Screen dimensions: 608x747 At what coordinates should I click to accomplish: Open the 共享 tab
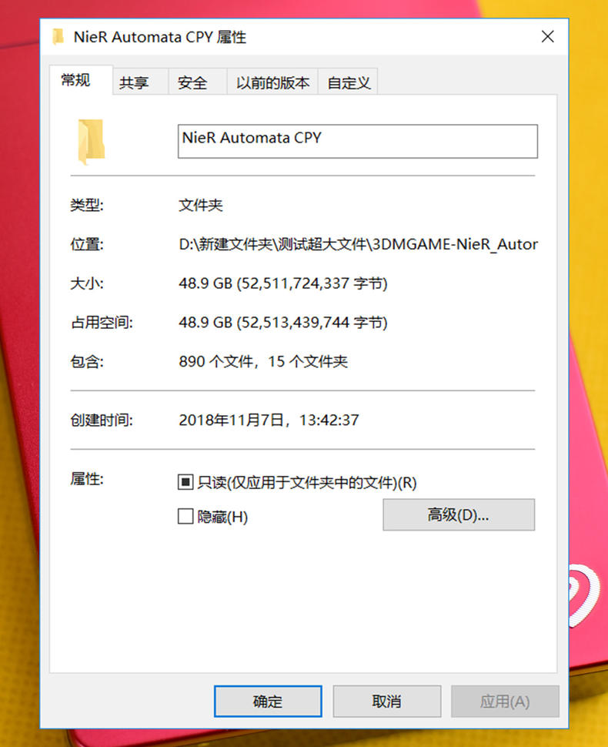point(140,82)
